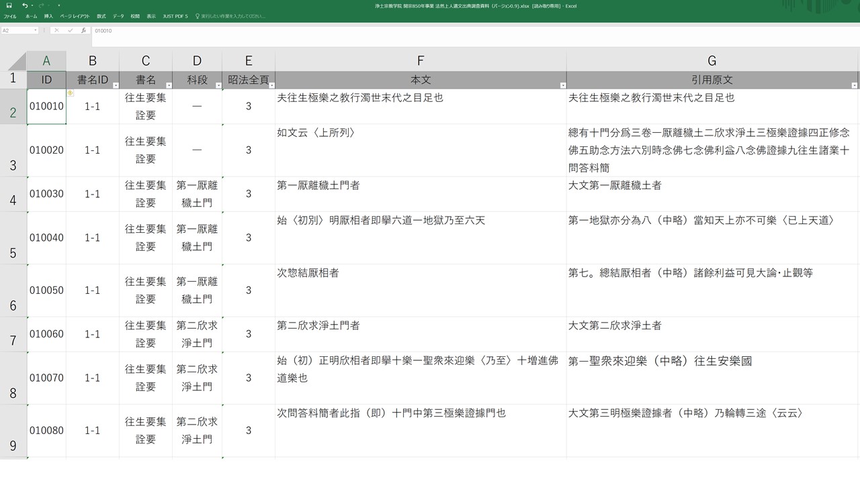Switch to the ホーム ribbon tab
The image size is (860, 483).
click(x=31, y=15)
